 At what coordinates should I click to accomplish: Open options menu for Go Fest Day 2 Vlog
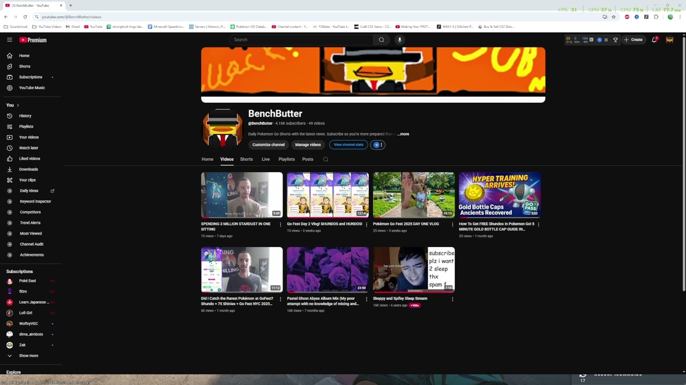[x=367, y=225]
